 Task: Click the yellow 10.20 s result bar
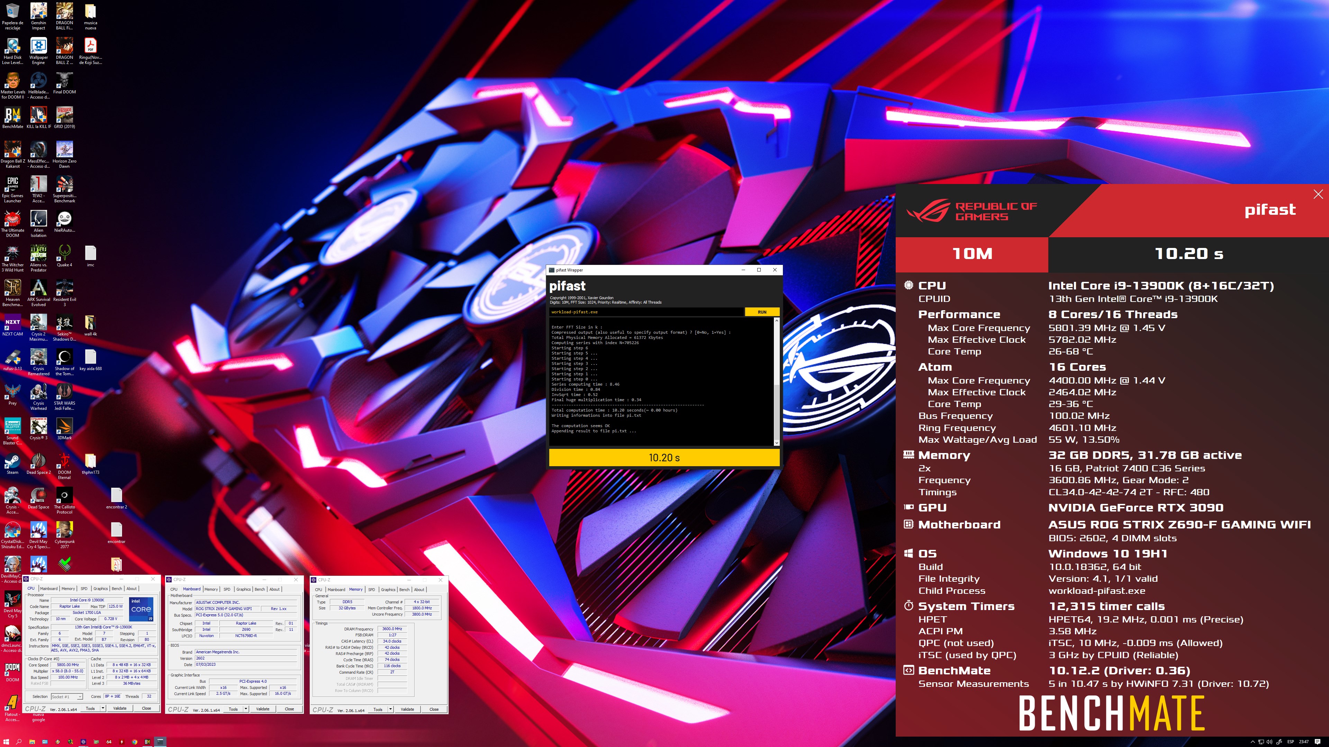point(664,458)
